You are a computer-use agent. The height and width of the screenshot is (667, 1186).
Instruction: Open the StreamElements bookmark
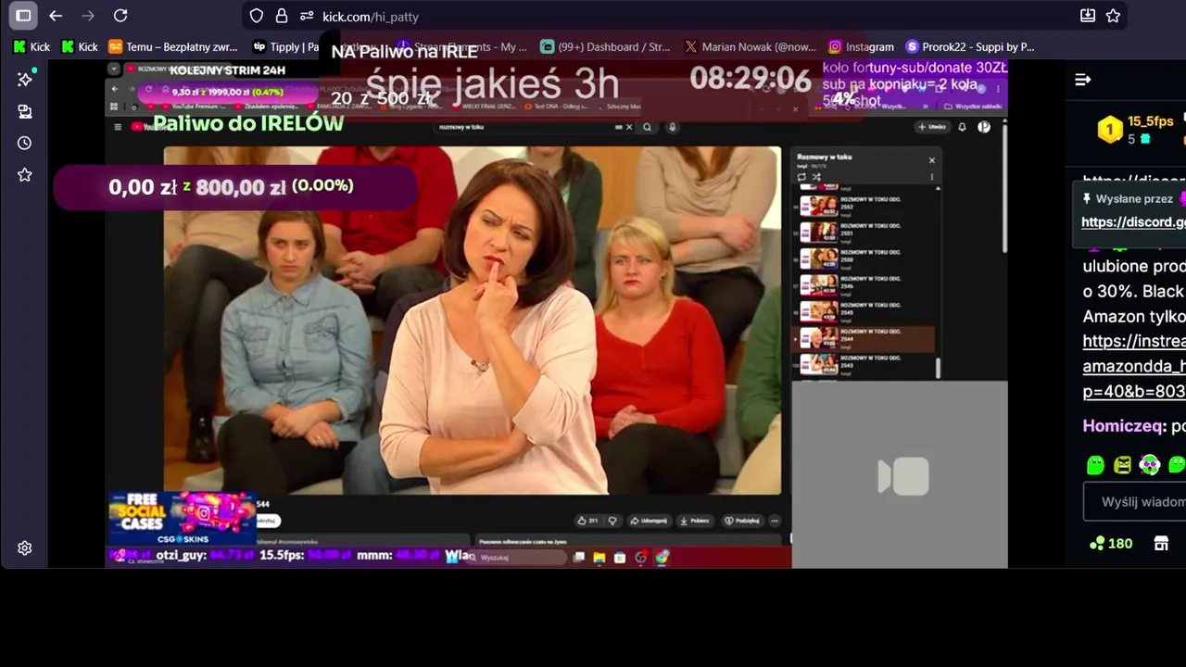[461, 46]
